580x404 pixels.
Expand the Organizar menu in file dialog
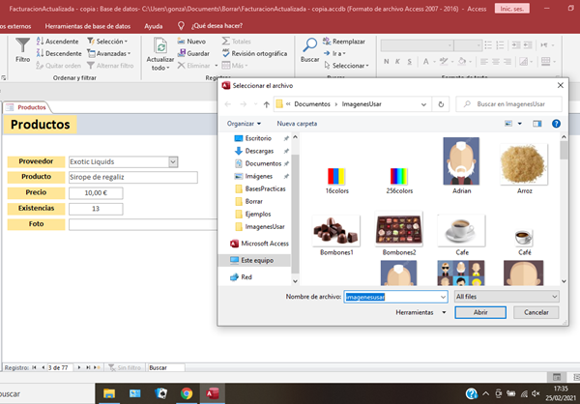click(x=244, y=124)
